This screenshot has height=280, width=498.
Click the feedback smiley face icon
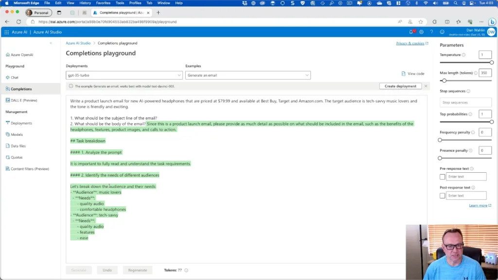pyautogui.click(x=442, y=32)
